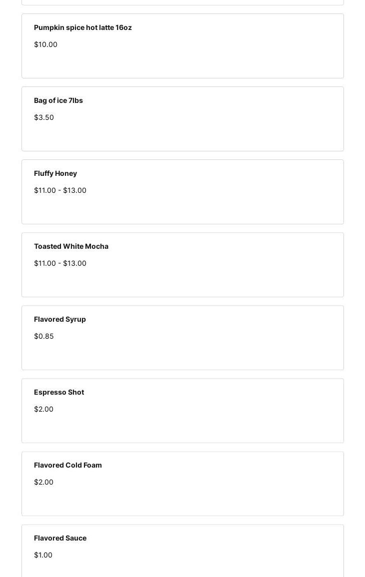Click the $10.00 price of Pumpkin spice latte
Image resolution: width=365 pixels, height=577 pixels.
[x=45, y=44]
